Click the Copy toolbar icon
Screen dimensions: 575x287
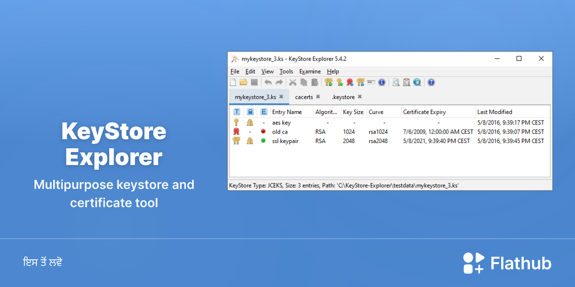(x=303, y=82)
